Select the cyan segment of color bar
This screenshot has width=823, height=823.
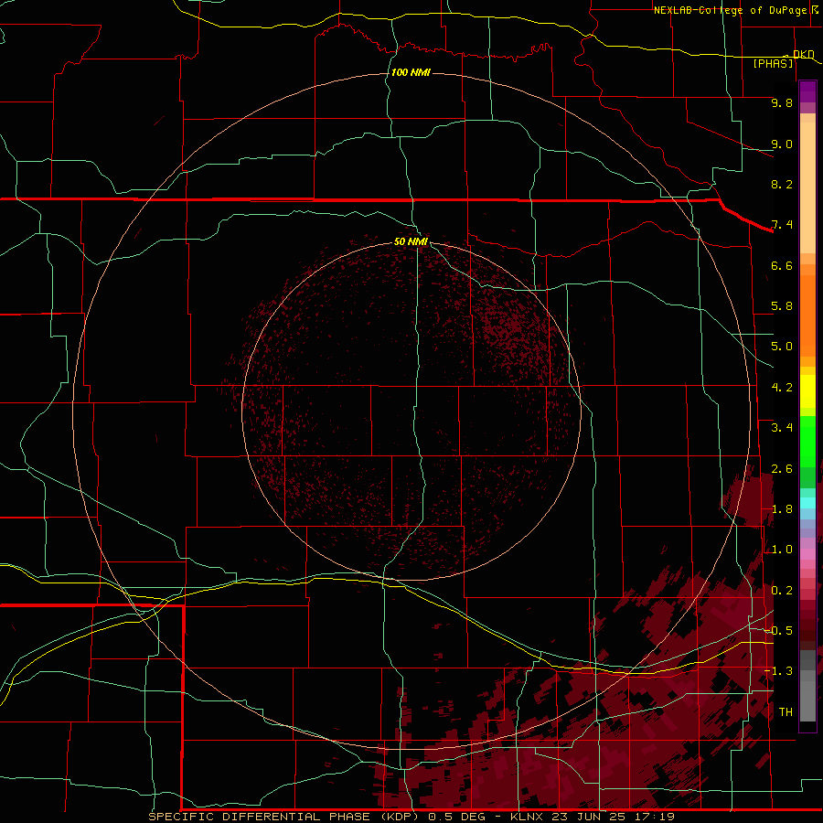click(x=807, y=502)
